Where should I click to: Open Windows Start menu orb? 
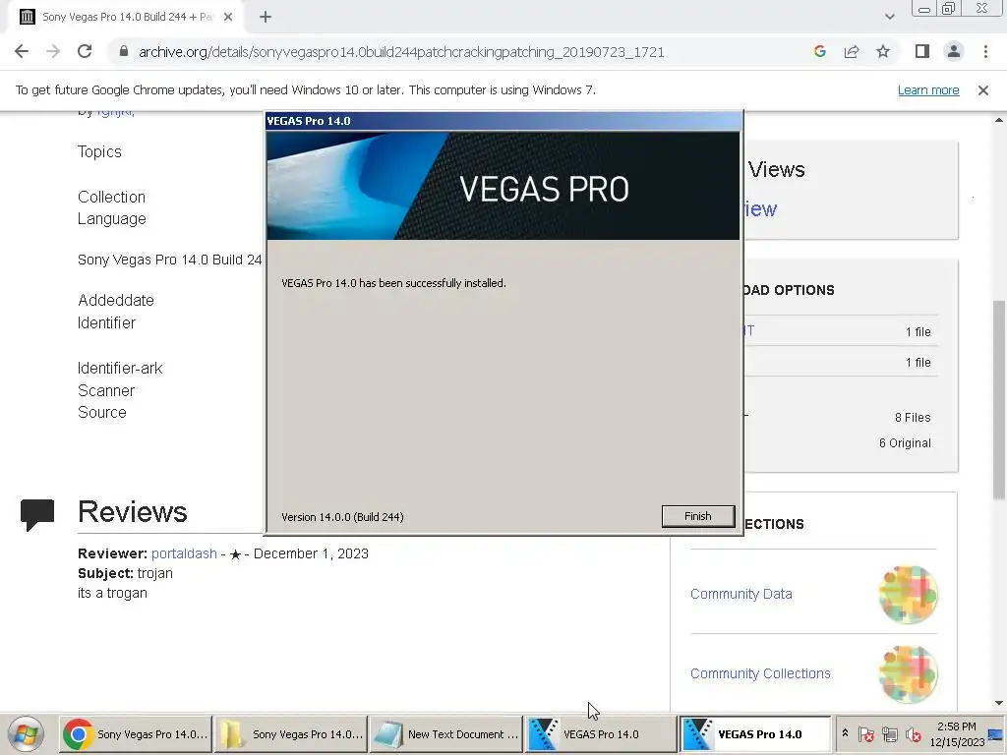tap(27, 733)
